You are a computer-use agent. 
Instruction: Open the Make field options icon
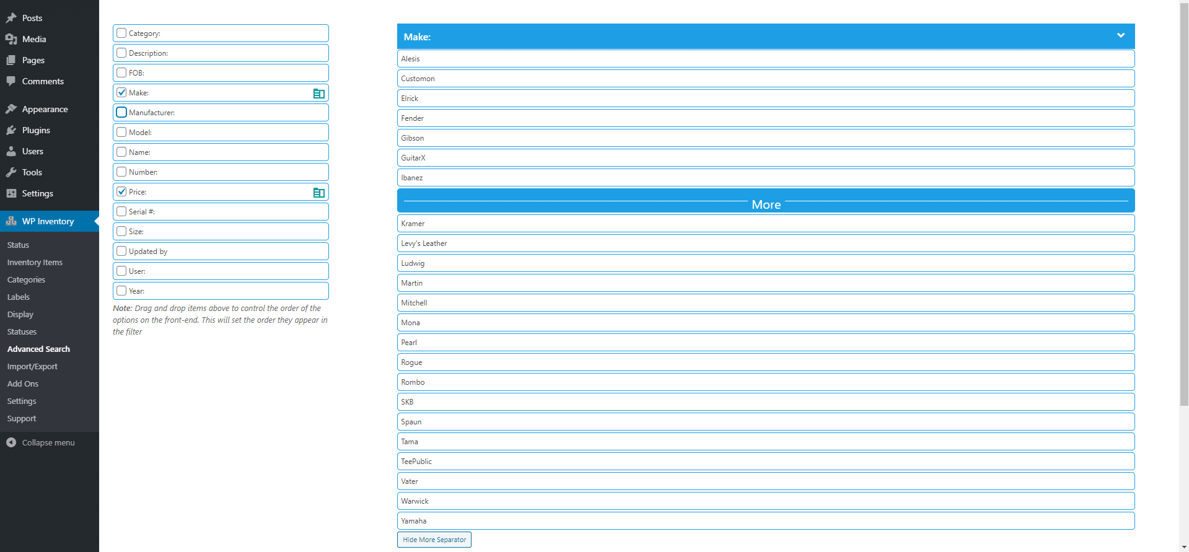pos(319,94)
